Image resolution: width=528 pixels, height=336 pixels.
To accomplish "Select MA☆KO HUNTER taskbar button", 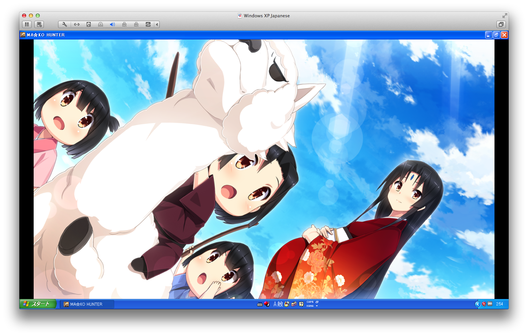I will pyautogui.click(x=87, y=304).
